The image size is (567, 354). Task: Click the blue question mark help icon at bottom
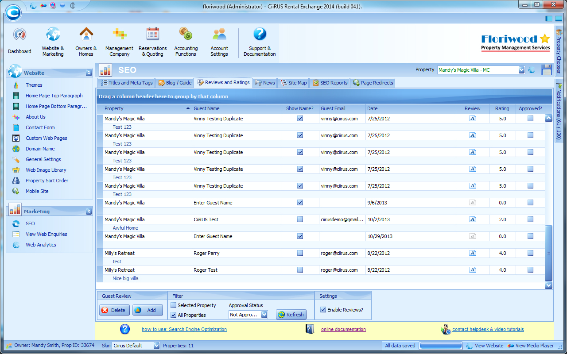pos(125,329)
